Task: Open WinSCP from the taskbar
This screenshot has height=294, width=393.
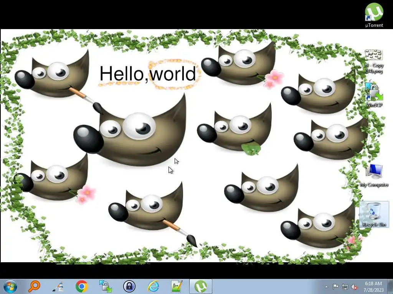Action: (106, 286)
